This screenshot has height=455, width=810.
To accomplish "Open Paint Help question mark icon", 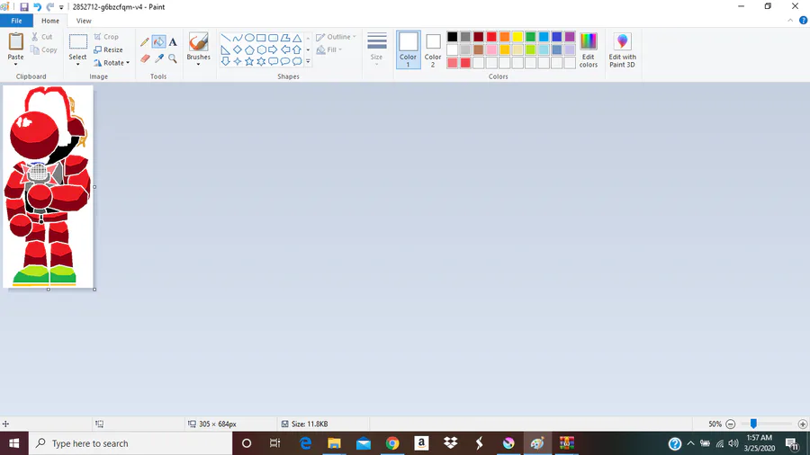I will point(804,21).
